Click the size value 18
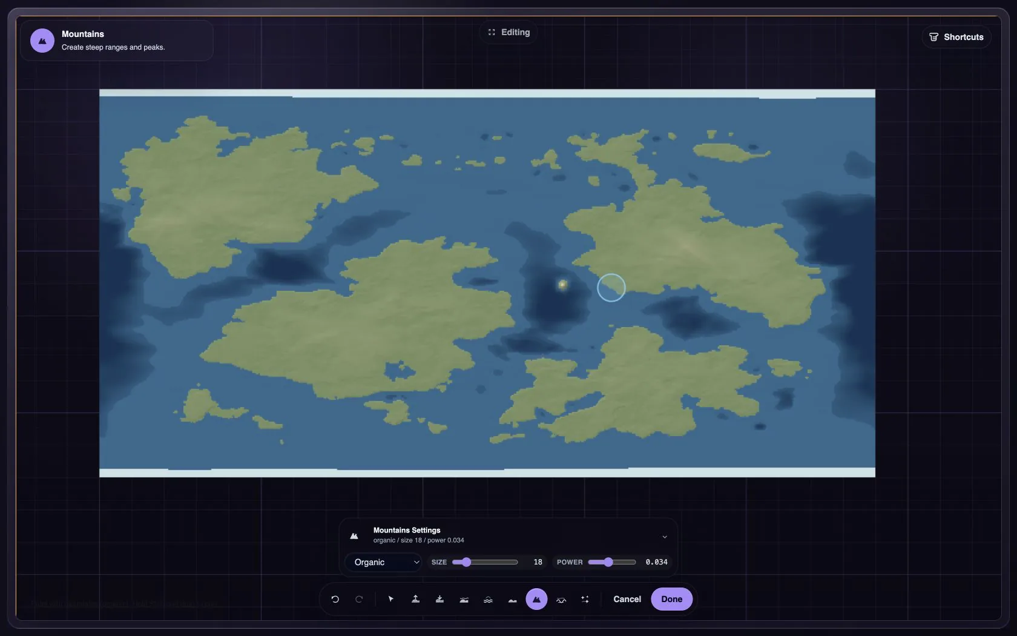1017x636 pixels. tap(538, 562)
